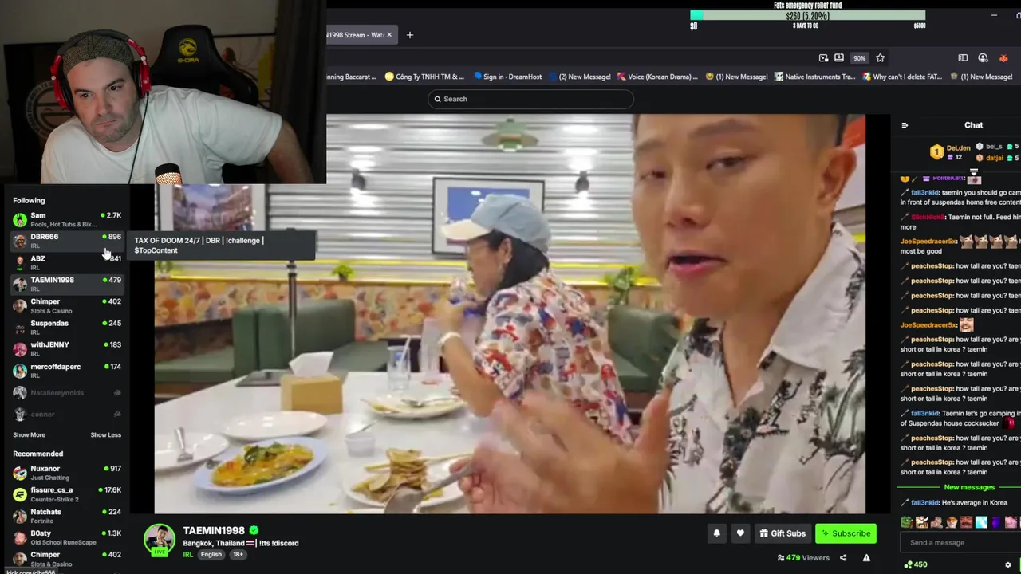
Task: Click the 90% zoom level indicator
Action: point(859,58)
